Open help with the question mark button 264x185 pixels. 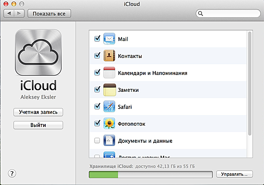click(12, 173)
